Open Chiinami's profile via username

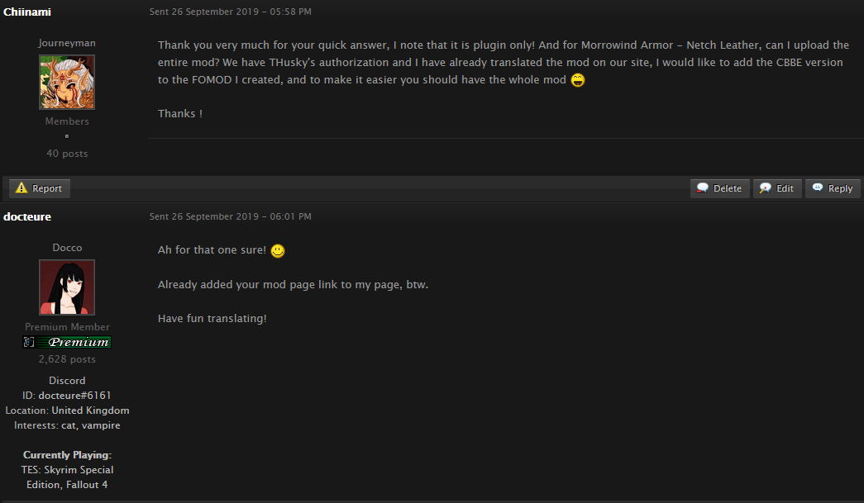point(27,12)
